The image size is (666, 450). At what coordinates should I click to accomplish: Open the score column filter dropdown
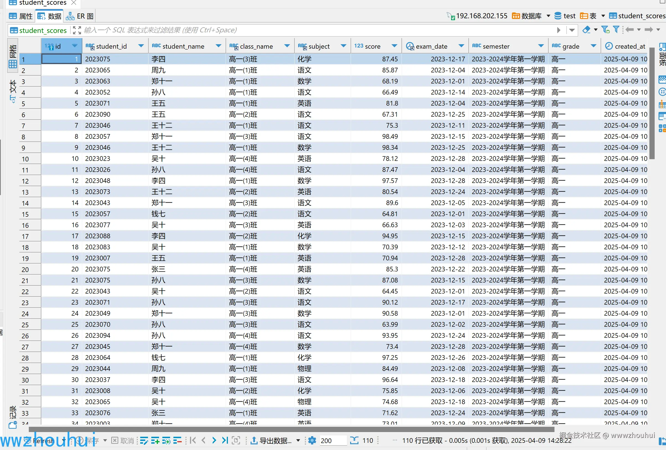(x=394, y=46)
